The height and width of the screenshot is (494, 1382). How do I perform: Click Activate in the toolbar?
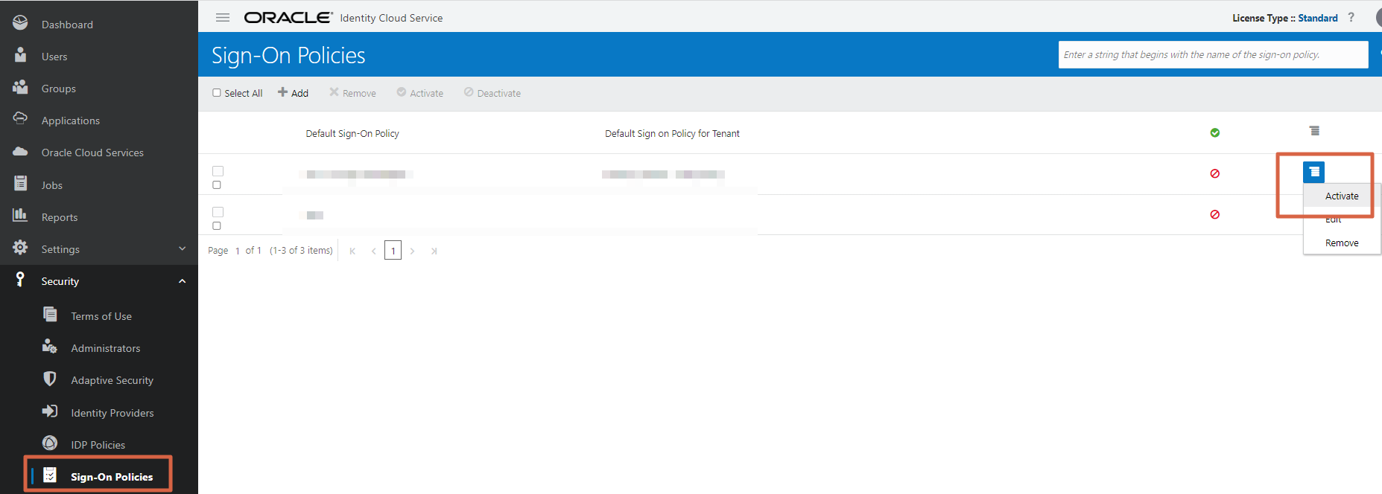420,93
